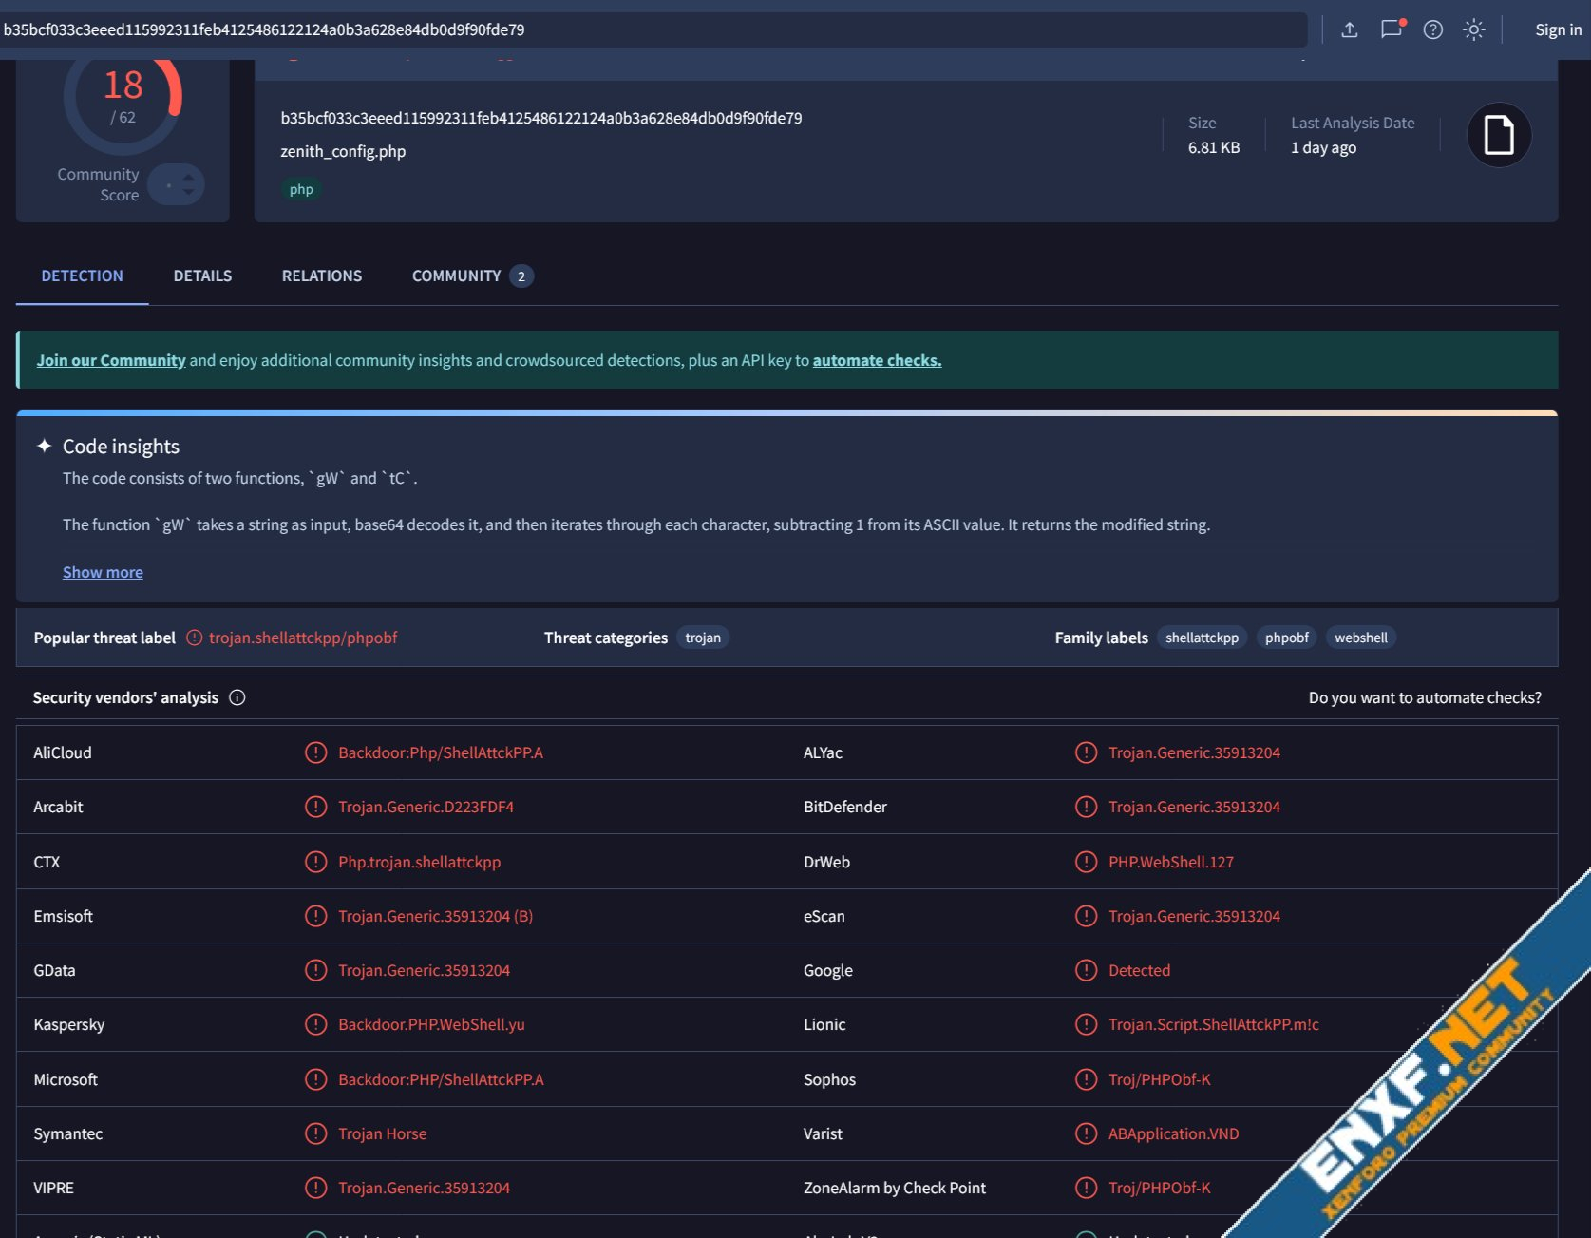Screen dimensions: 1591x1238
Task: Switch to the DETAILS tab
Action: pos(202,276)
